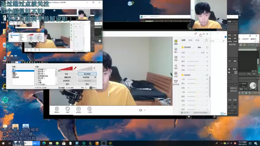The image size is (260, 146).
Task: Click the 退出 button in OBS
Action: [87, 84]
